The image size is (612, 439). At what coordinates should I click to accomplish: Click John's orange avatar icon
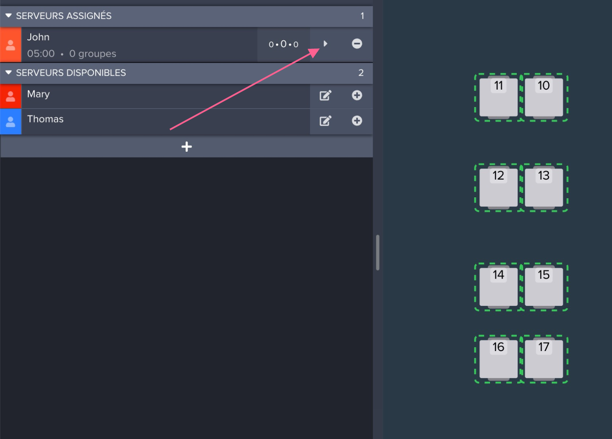[11, 45]
